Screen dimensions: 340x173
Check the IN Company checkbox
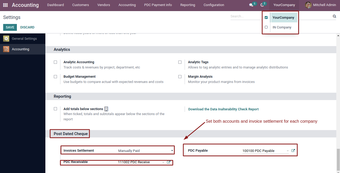(266, 27)
